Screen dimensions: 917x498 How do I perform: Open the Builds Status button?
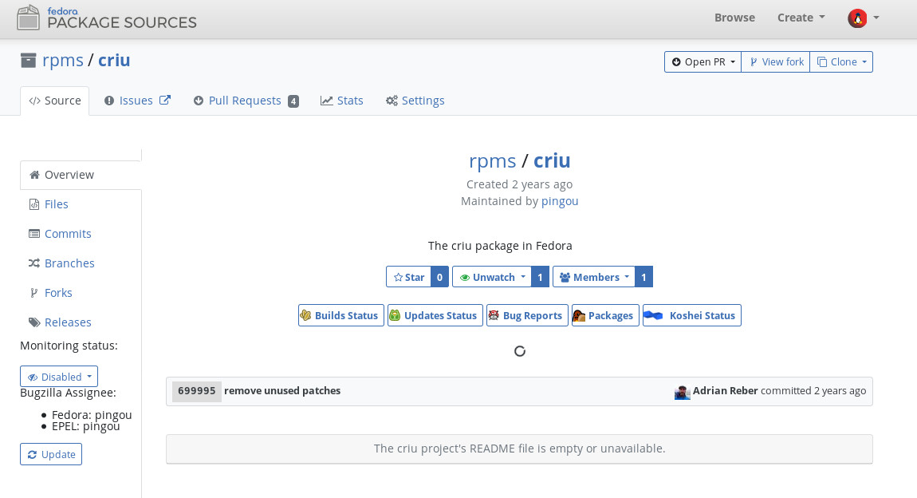pyautogui.click(x=341, y=315)
